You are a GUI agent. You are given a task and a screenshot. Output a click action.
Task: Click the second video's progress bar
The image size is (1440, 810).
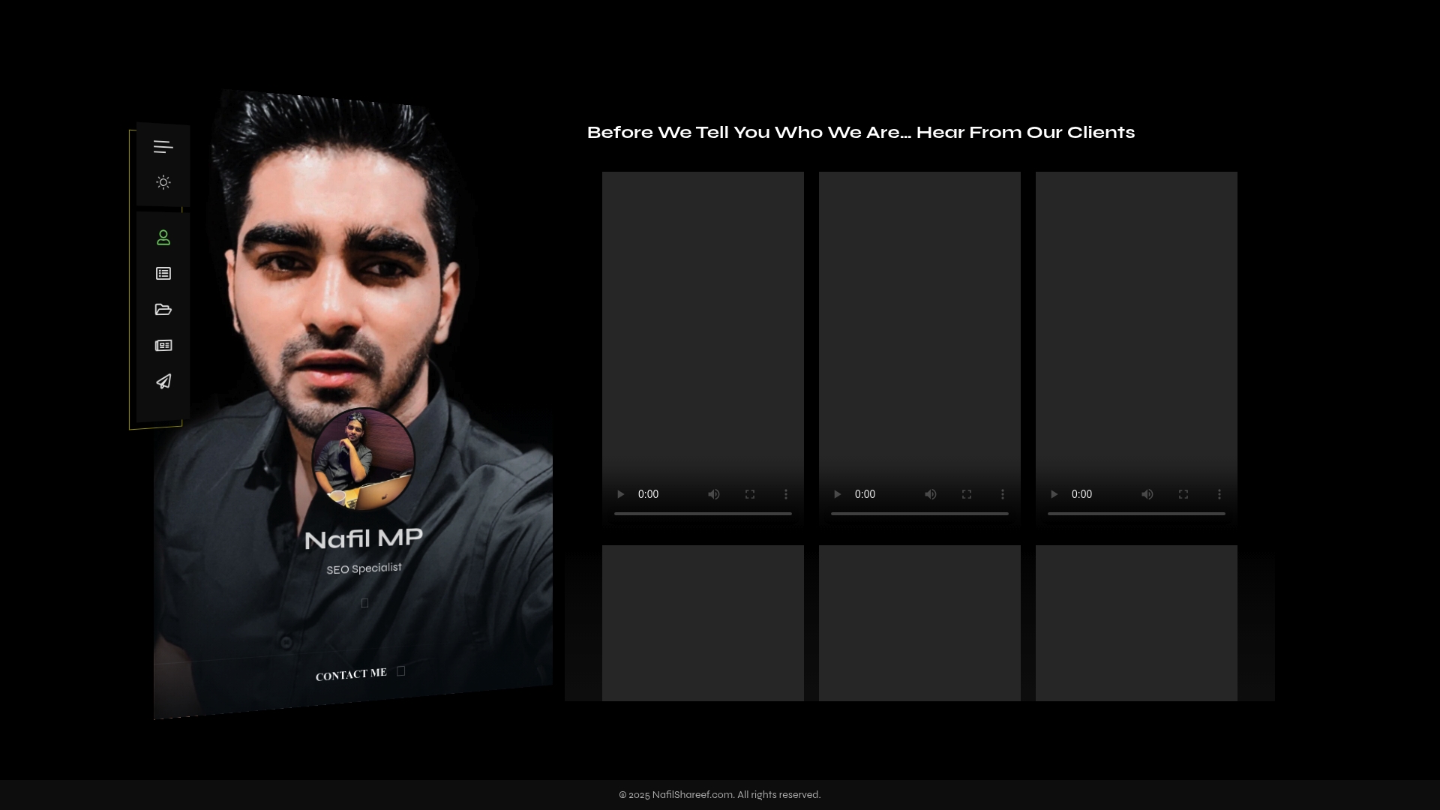tap(919, 514)
